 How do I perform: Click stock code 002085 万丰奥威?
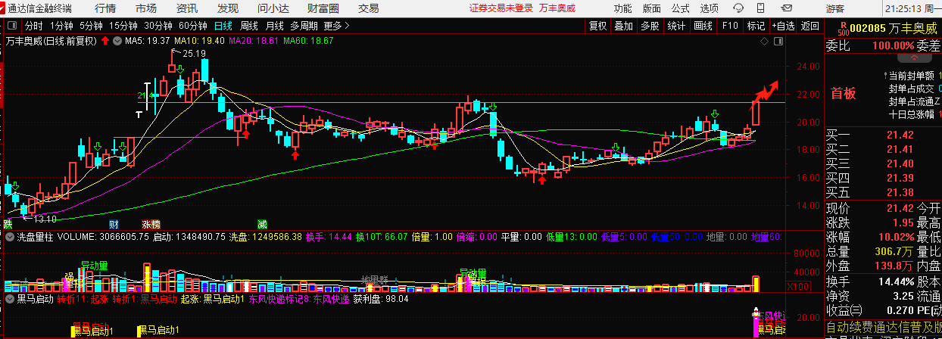coord(895,30)
